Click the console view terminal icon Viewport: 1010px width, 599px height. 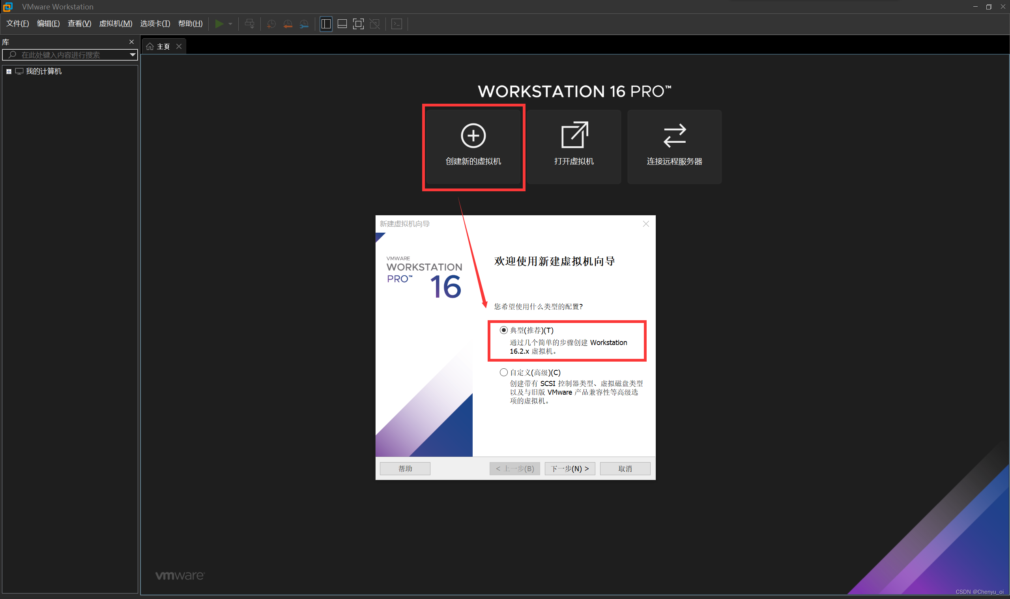tap(397, 24)
